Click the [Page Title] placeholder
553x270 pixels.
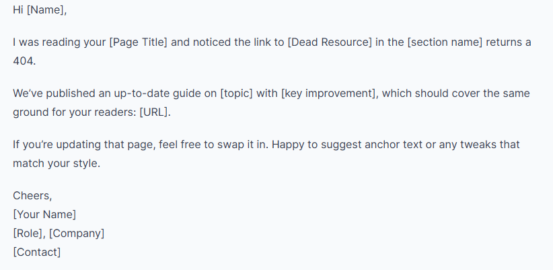pos(139,42)
